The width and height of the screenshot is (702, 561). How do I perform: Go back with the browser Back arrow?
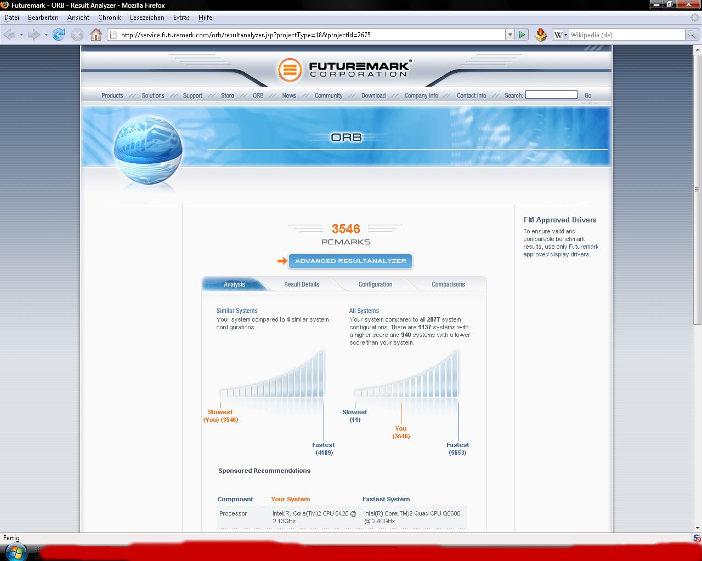[x=9, y=35]
